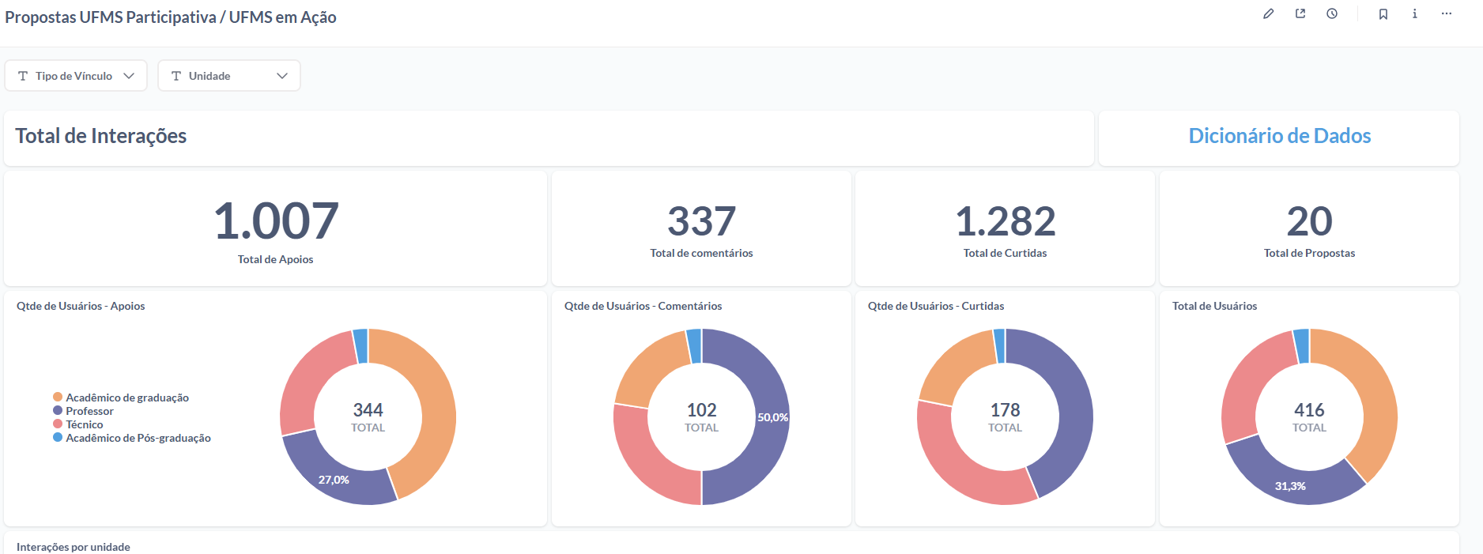Click the 1.007 Total de Apoios value
1483x554 pixels.
[276, 220]
